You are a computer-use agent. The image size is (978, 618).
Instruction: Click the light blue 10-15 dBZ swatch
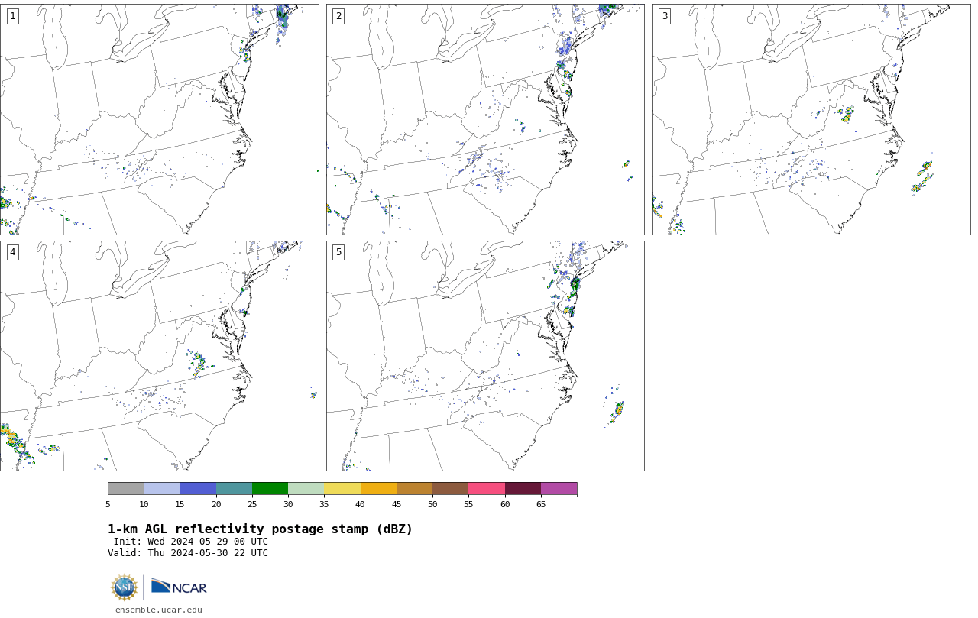(162, 489)
